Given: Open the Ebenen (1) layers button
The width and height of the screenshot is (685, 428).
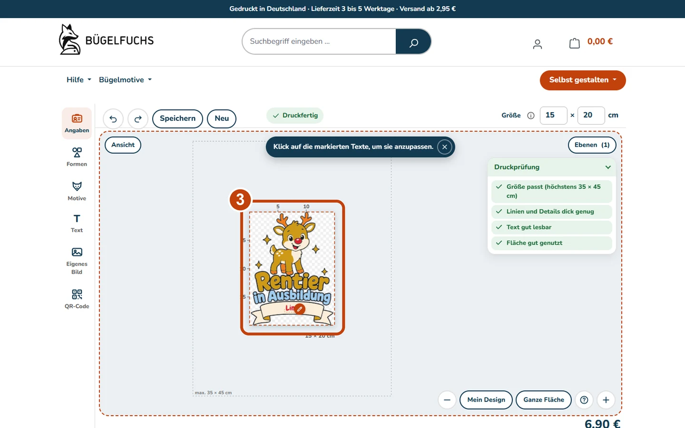Looking at the screenshot, I should (x=592, y=145).
